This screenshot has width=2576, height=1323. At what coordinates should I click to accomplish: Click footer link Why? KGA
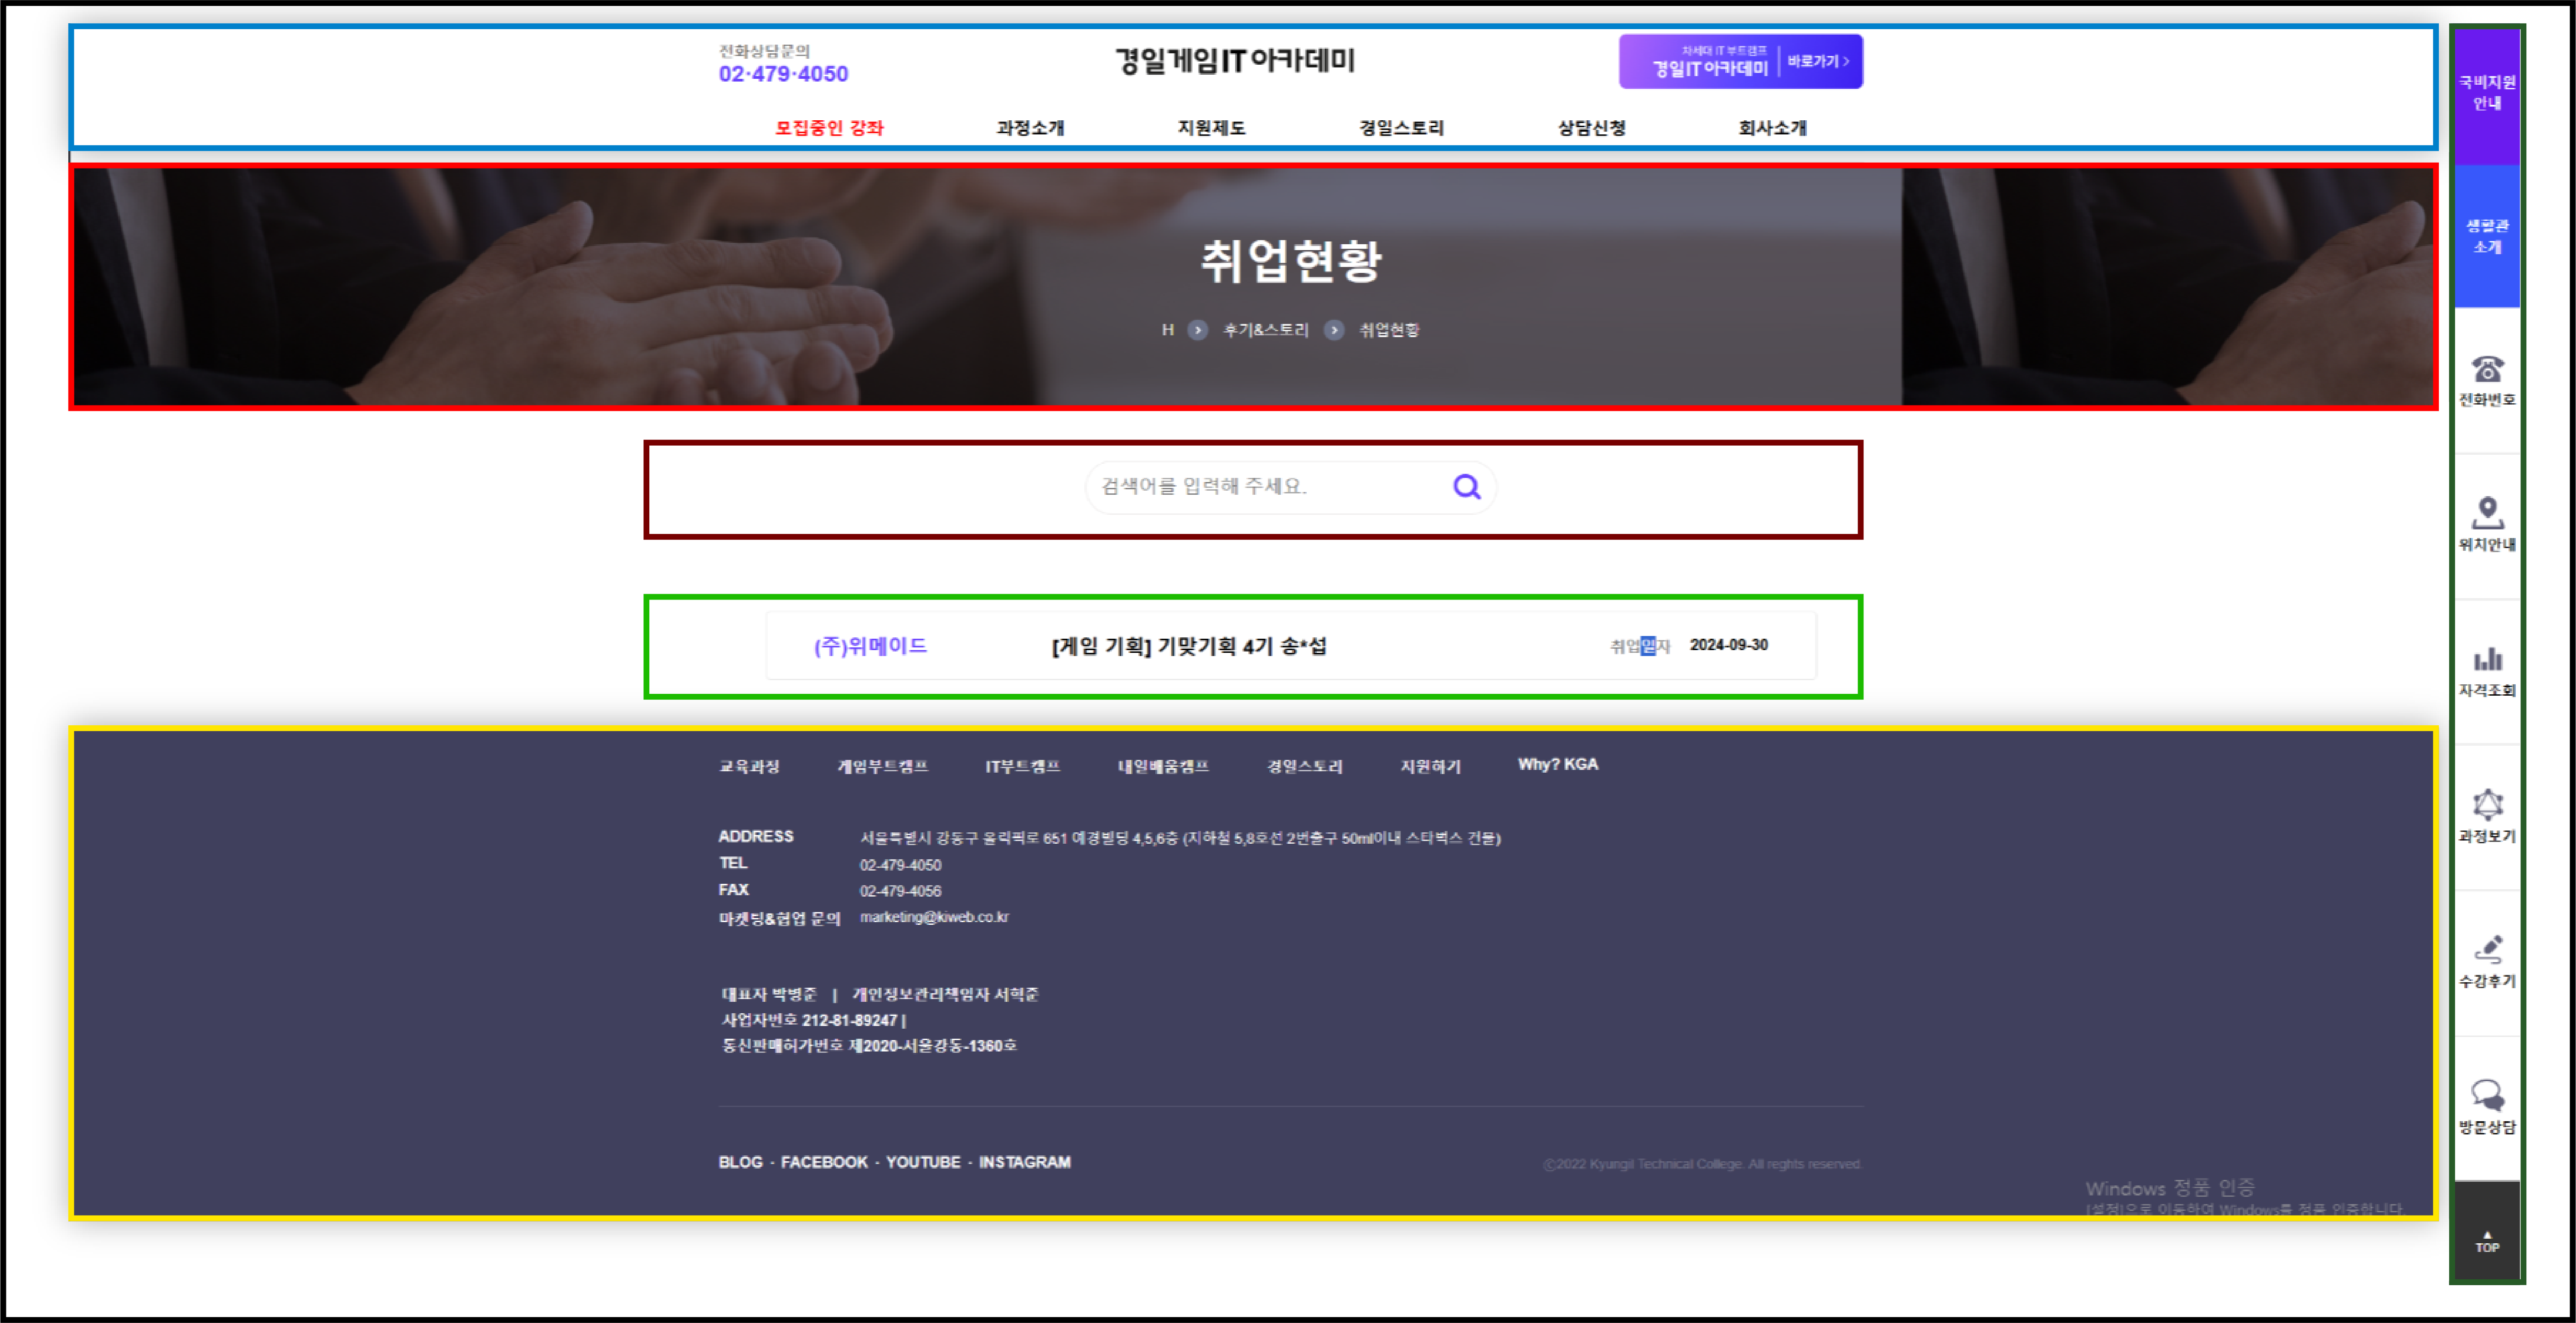(x=1557, y=764)
